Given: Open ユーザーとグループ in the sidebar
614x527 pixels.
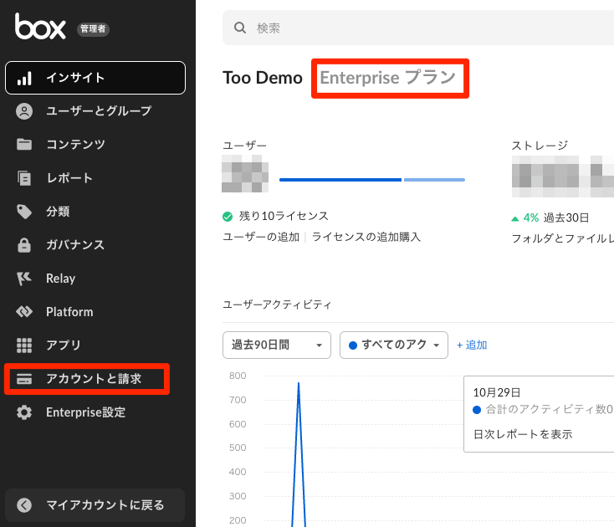Looking at the screenshot, I should click(x=95, y=111).
